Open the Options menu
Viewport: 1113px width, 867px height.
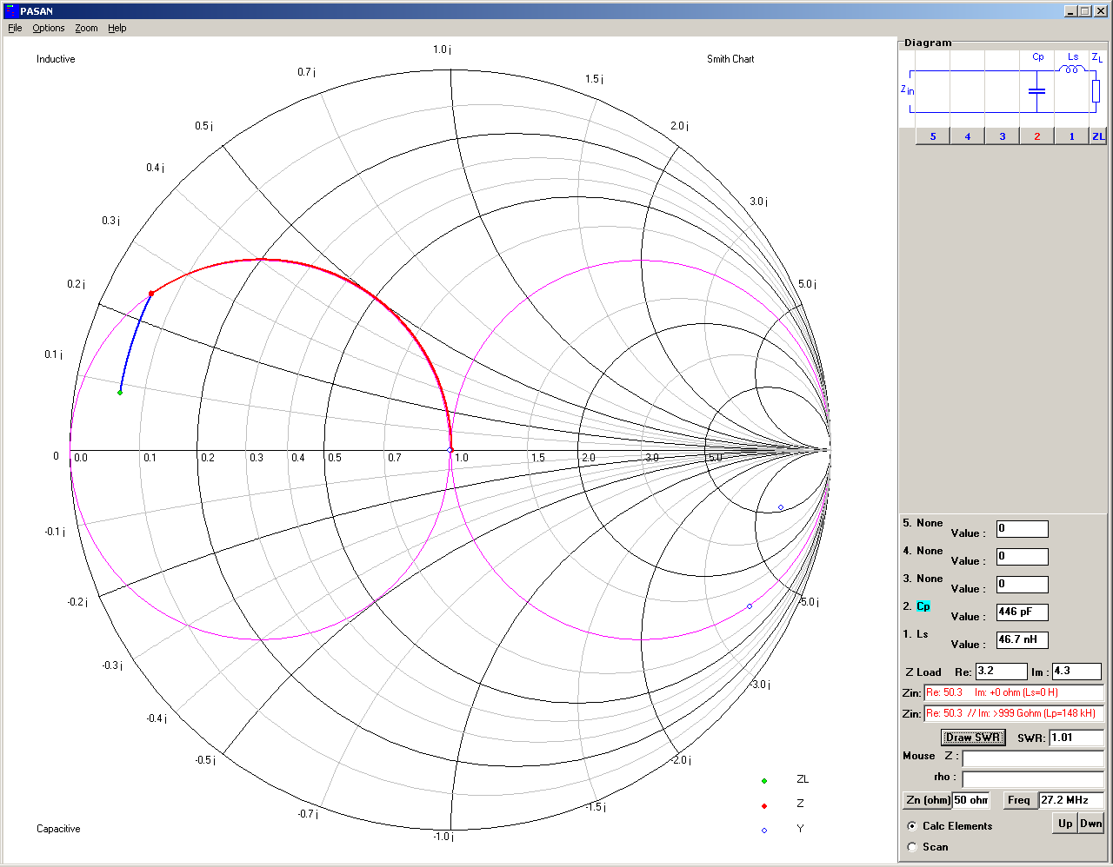[49, 28]
